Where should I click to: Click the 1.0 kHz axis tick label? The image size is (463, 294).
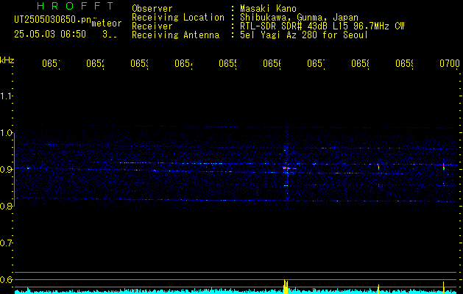point(6,133)
